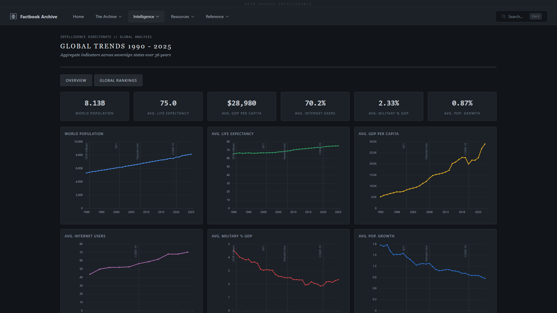The image size is (557, 313).
Task: Click the Factbook Archive title link
Action: point(39,17)
